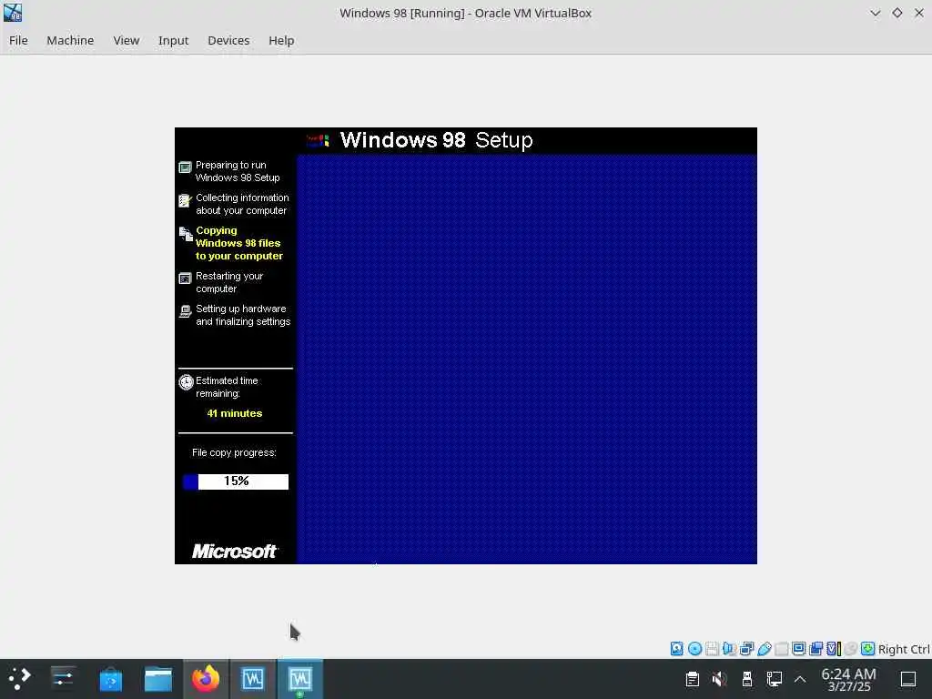Click the green-arrow keyboard capture indicator
The height and width of the screenshot is (699, 932).
click(867, 648)
